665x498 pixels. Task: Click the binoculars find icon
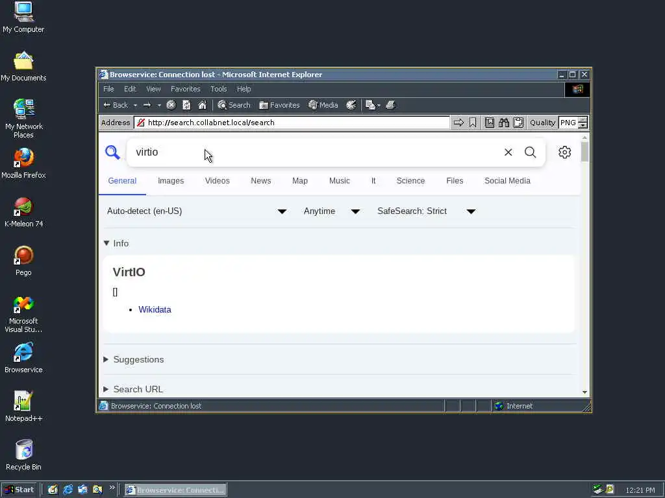pyautogui.click(x=504, y=123)
